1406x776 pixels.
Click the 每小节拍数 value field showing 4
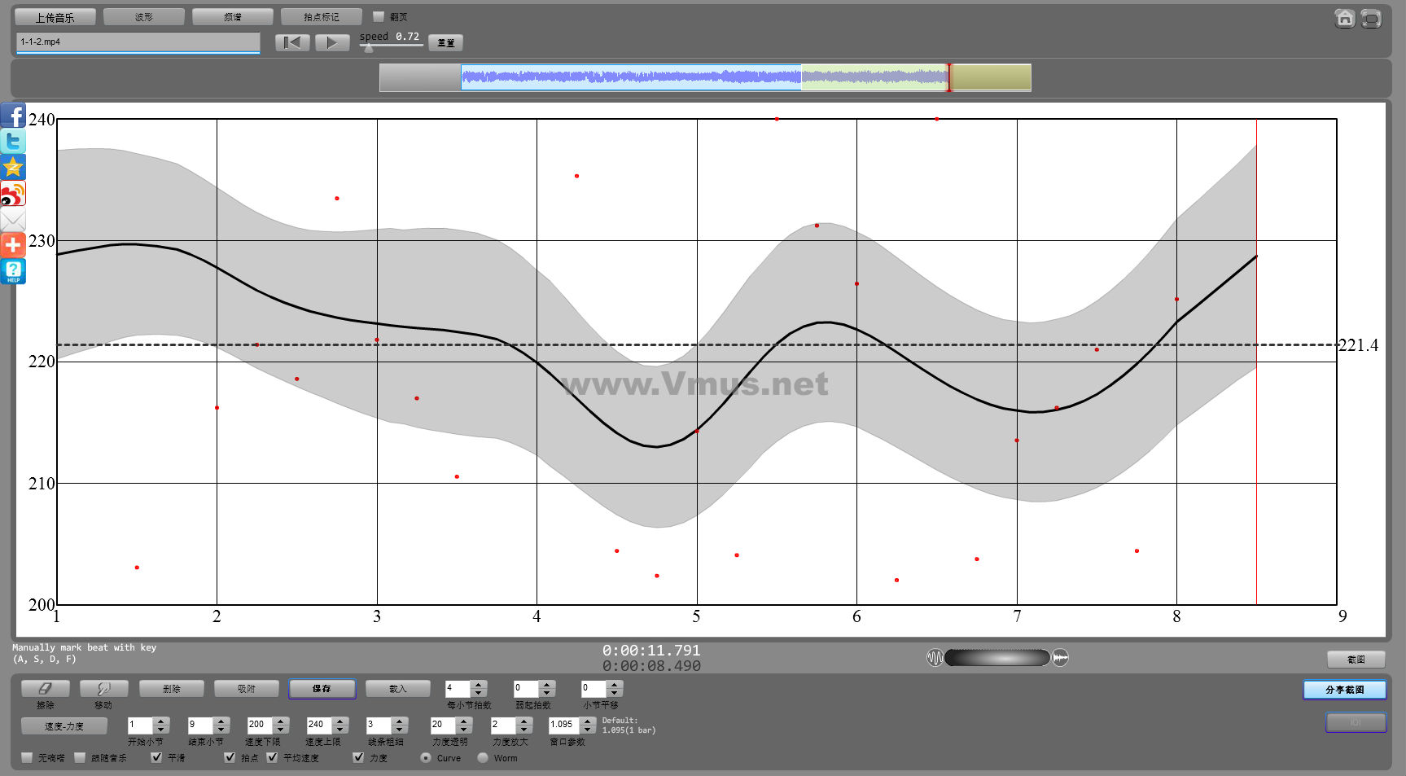(x=458, y=689)
